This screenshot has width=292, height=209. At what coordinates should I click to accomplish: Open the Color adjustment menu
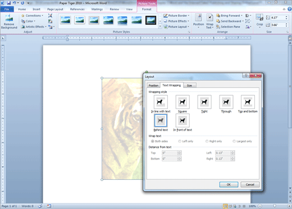[x=29, y=21]
